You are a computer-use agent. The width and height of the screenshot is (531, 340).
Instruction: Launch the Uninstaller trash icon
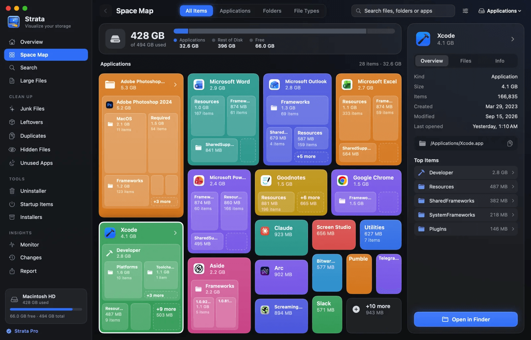[x=12, y=191]
